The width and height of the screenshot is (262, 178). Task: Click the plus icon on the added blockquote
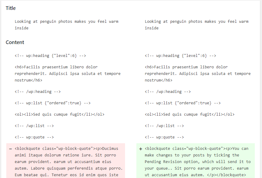pyautogui.click(x=141, y=149)
